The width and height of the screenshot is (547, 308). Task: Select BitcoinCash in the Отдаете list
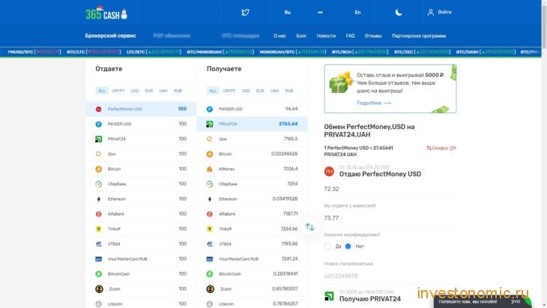coord(141,274)
